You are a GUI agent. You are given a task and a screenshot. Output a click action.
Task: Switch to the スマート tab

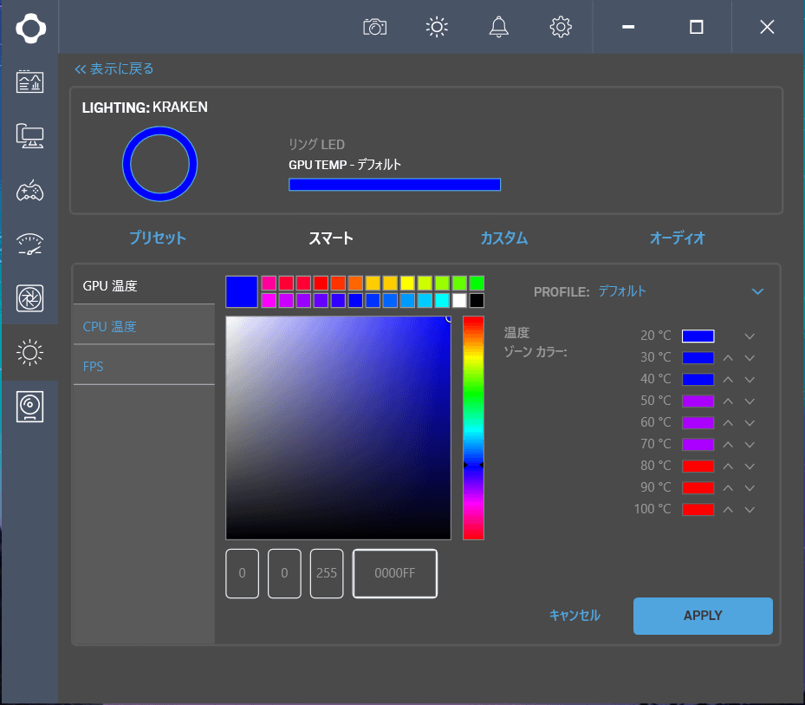[331, 238]
